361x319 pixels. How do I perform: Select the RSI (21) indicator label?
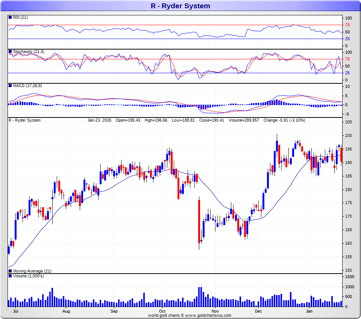click(x=20, y=17)
